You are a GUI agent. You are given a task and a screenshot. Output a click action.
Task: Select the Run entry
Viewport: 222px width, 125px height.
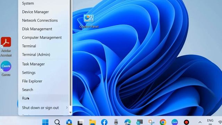click(44, 98)
